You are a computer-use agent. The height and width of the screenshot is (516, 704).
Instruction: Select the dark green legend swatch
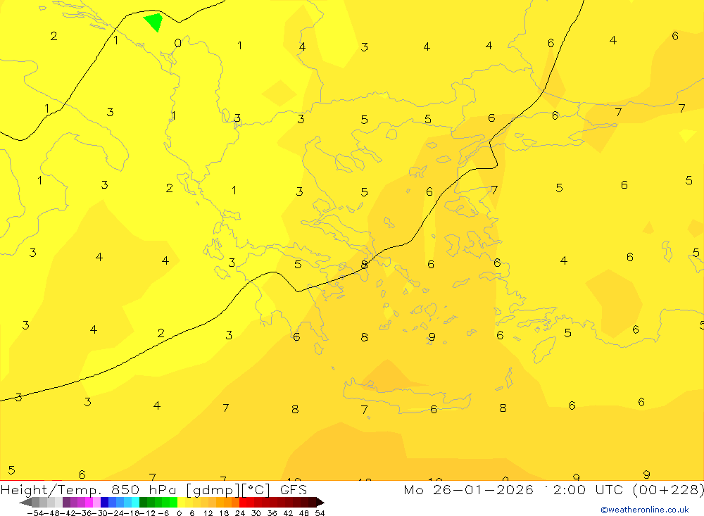point(143,503)
